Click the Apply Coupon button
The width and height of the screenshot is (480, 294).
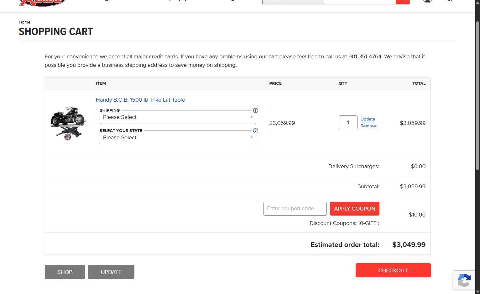coord(355,209)
